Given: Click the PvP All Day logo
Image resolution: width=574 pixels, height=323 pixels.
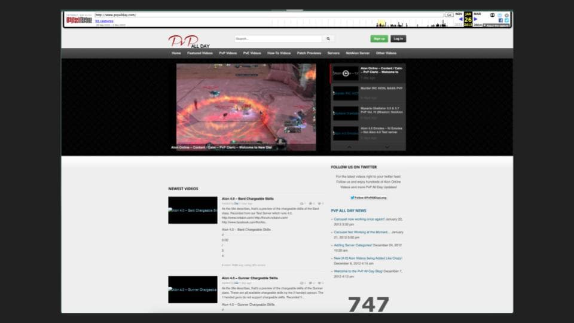Looking at the screenshot, I should pos(190,41).
